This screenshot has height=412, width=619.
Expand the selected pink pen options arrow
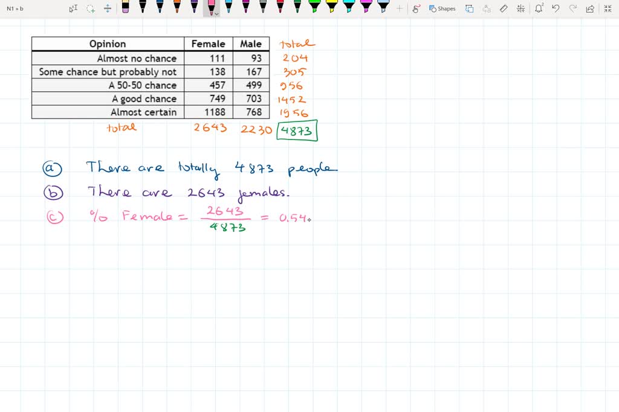click(217, 13)
